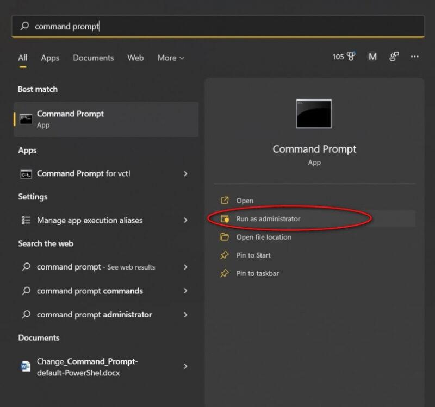Click the Microsoft Rewards trophy icon
This screenshot has width=435, height=407.
tap(351, 57)
